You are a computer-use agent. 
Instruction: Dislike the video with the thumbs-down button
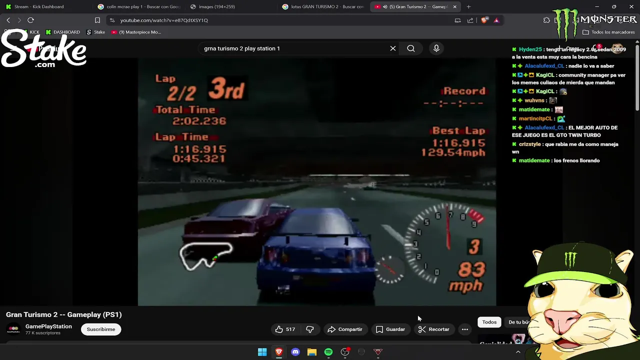[310, 329]
